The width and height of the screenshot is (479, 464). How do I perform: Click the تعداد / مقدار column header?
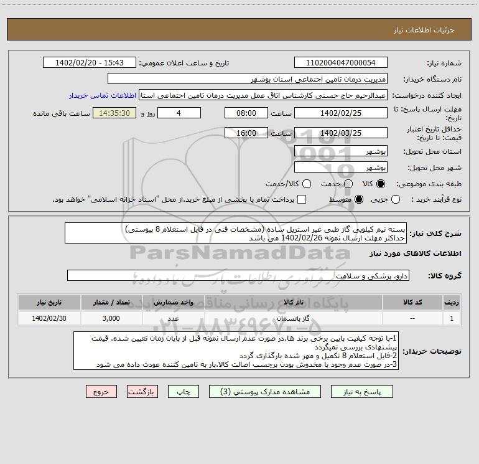111,302
